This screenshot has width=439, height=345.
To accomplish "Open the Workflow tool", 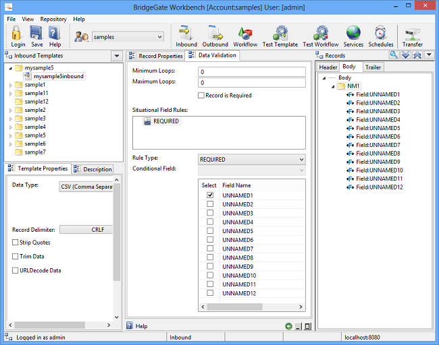I will [x=245, y=33].
